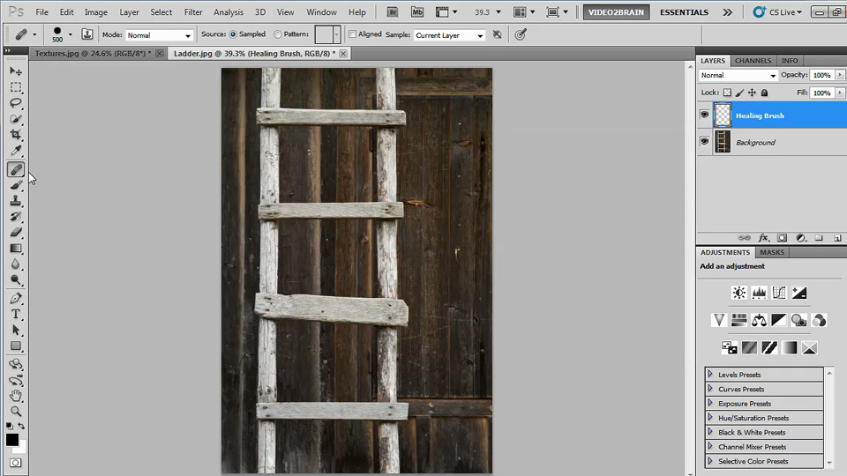This screenshot has height=476, width=847.
Task: Select the Dodge tool
Action: pos(16,279)
